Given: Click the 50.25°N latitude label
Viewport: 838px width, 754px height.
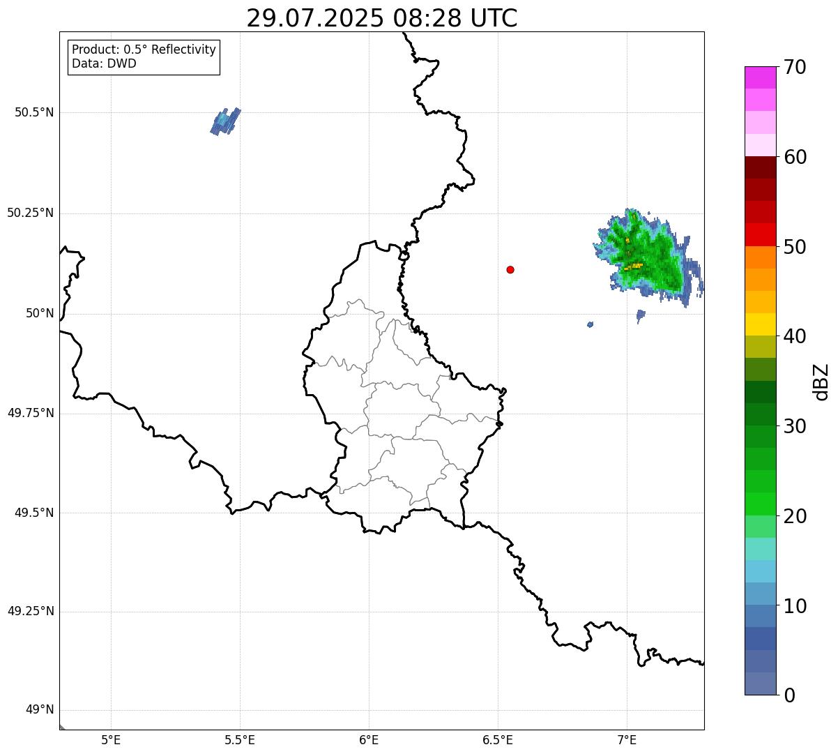Looking at the screenshot, I should 30,213.
